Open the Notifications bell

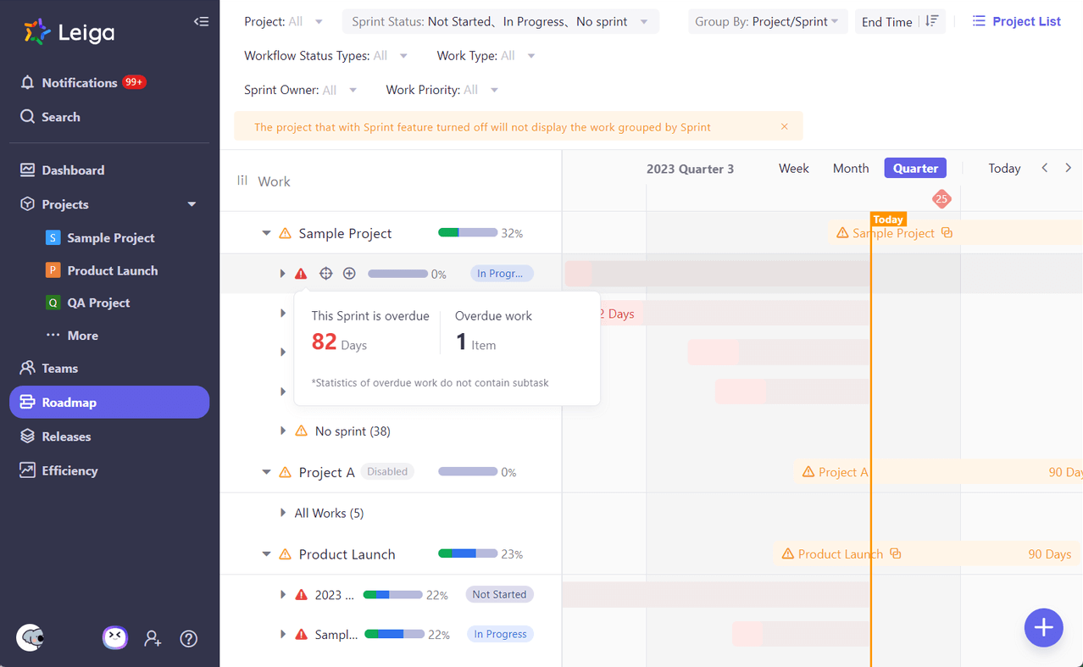click(28, 82)
